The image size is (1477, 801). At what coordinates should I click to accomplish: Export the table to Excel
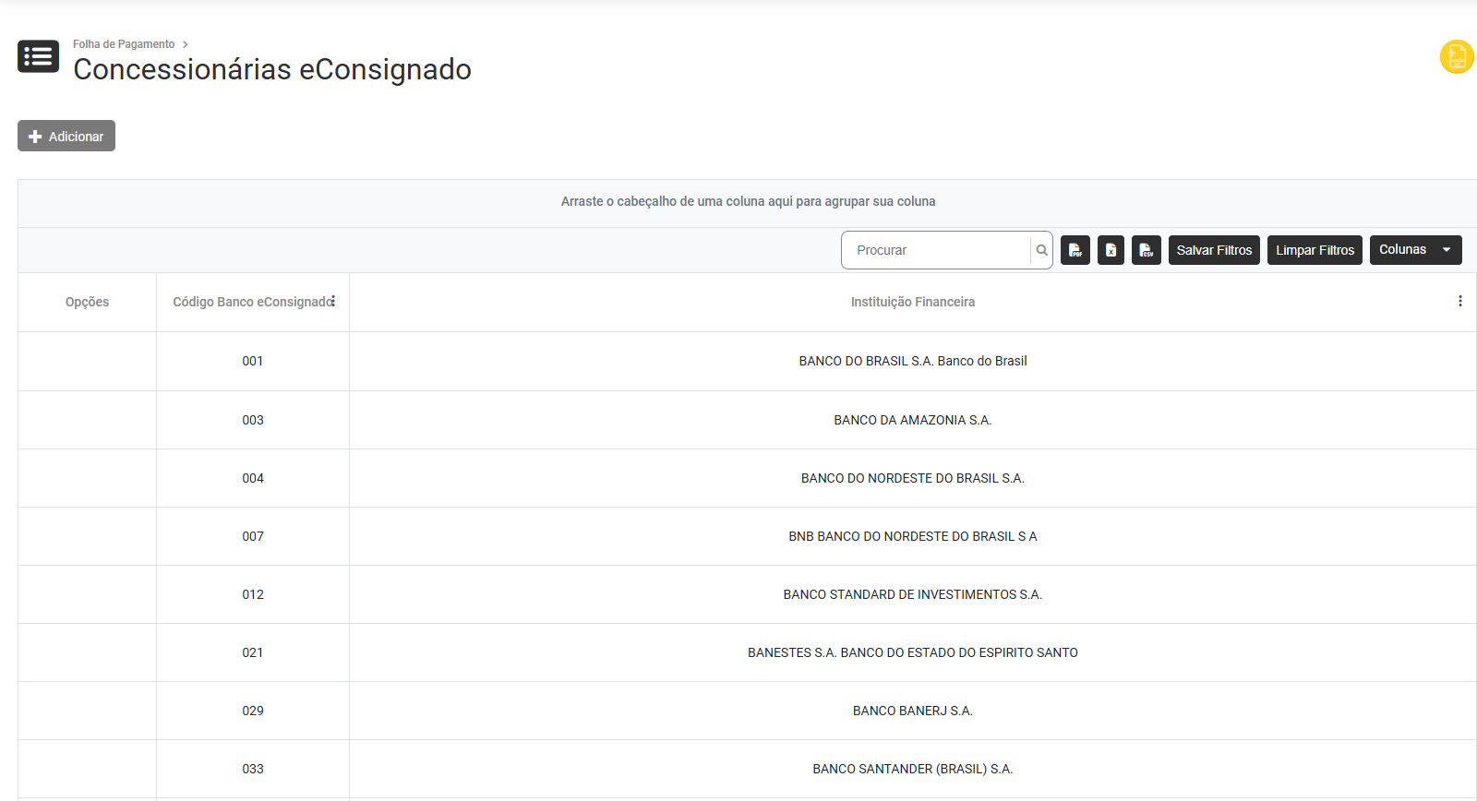[1111, 250]
